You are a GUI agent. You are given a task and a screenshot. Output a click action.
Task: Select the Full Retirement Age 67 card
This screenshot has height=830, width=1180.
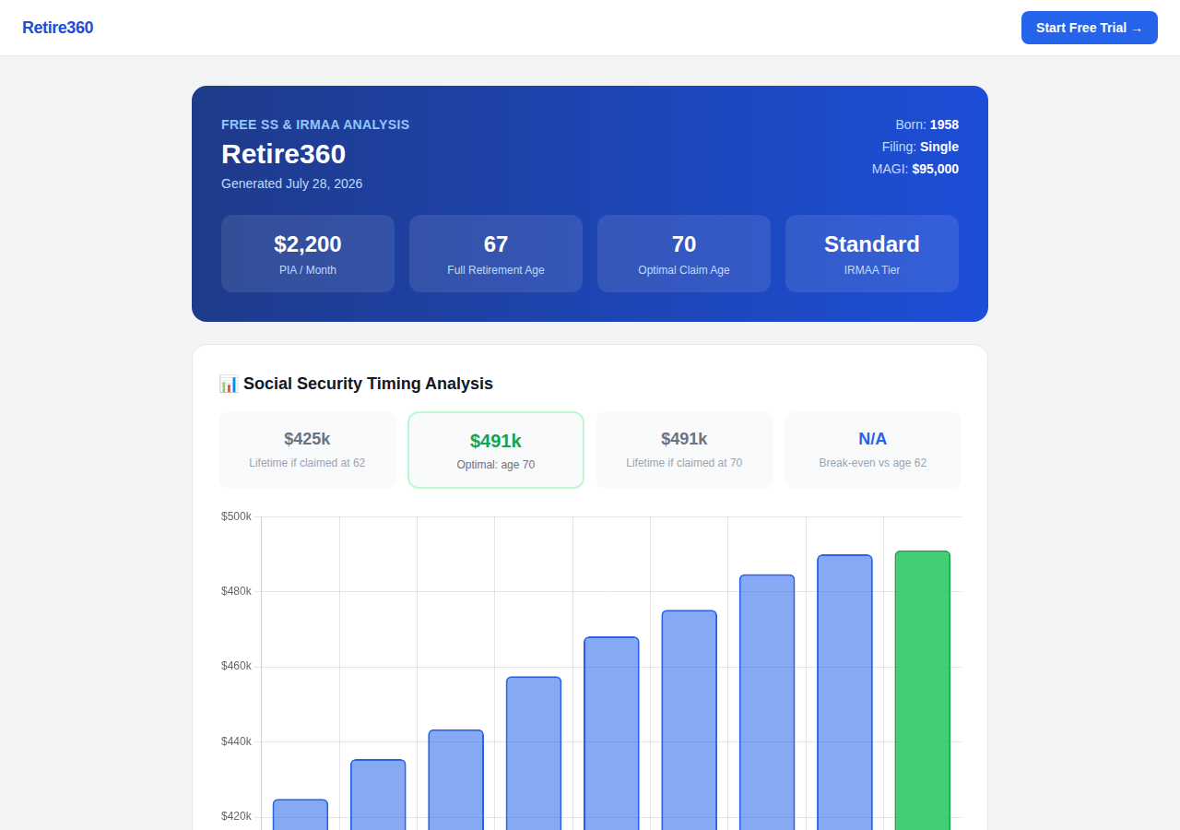pos(496,254)
